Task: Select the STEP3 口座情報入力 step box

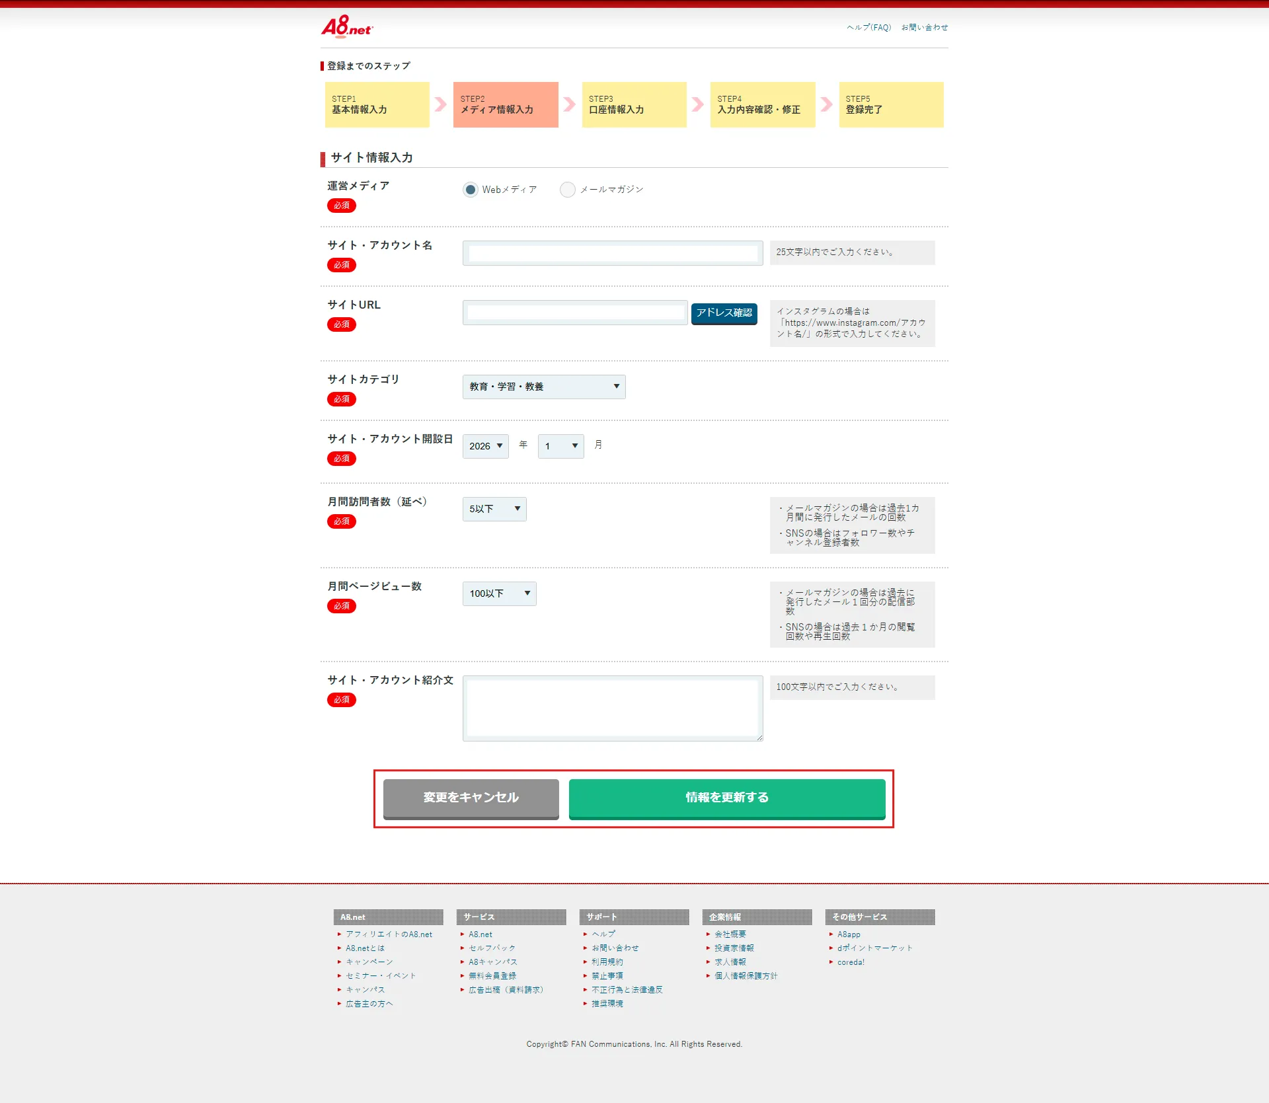Action: pos(634,104)
